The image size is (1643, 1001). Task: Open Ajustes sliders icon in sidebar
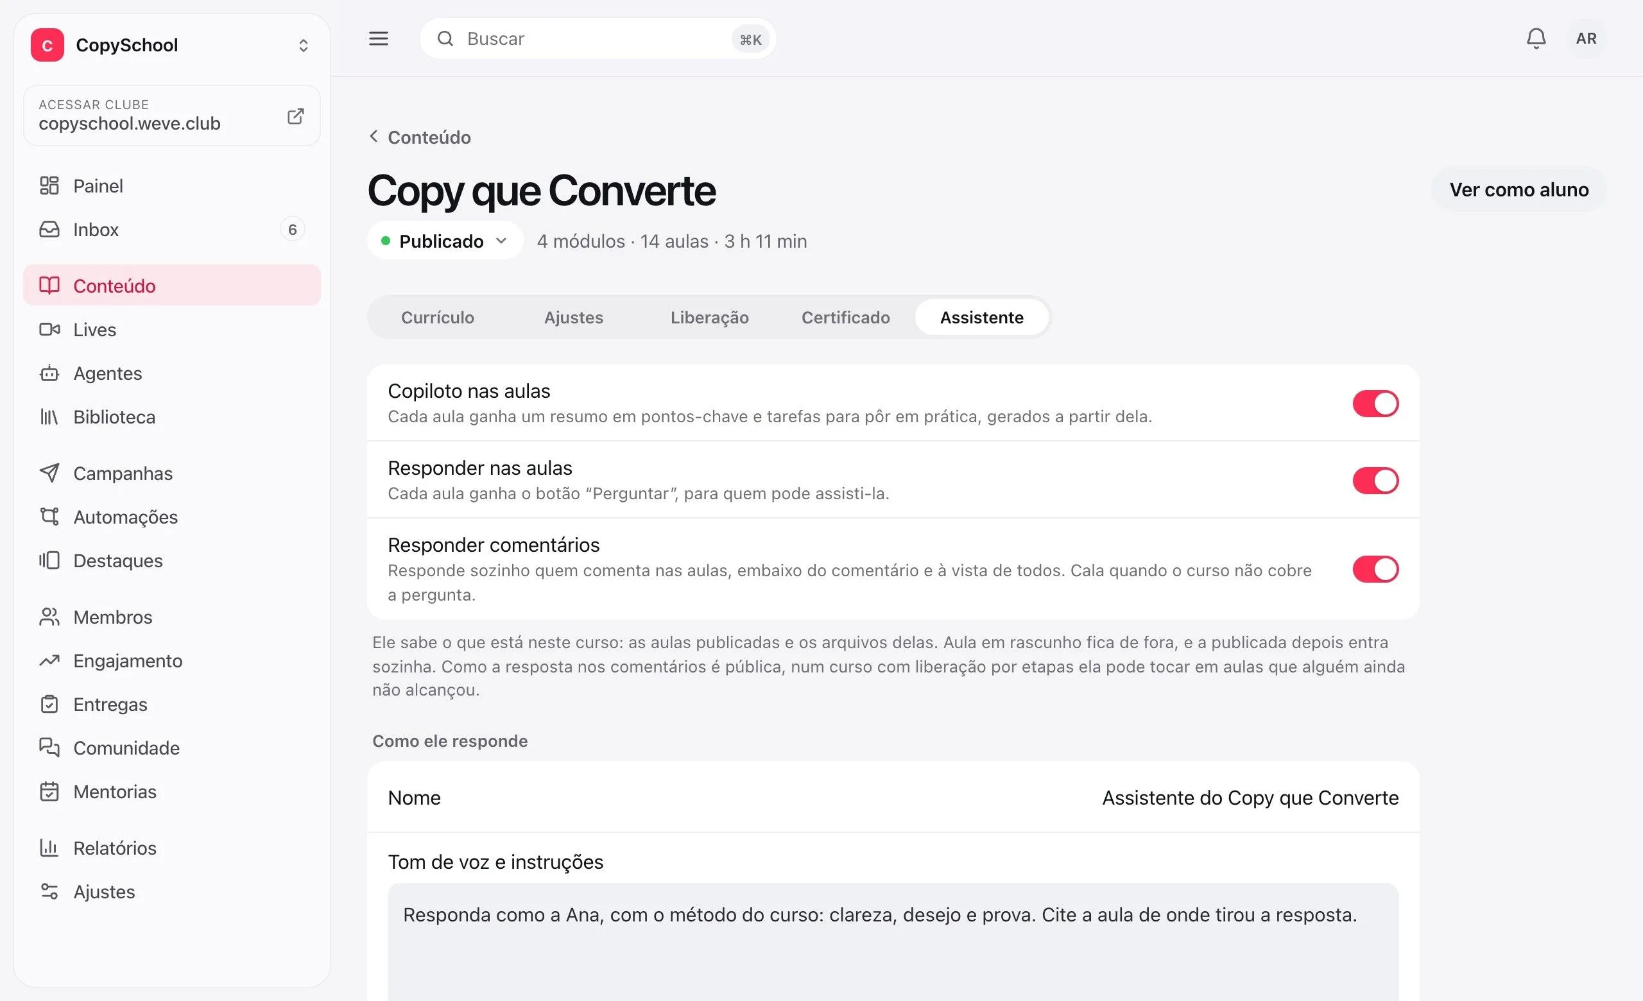tap(49, 892)
